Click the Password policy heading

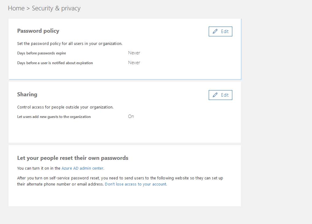(x=38, y=31)
